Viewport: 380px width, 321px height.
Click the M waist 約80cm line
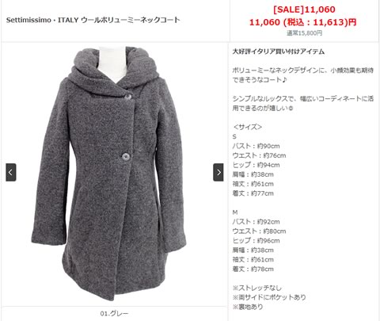click(x=259, y=231)
